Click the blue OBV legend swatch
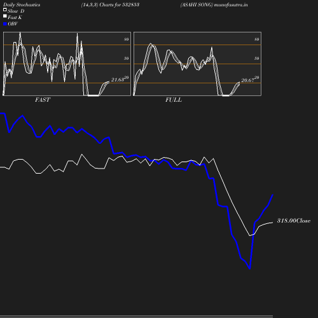 click(5, 24)
